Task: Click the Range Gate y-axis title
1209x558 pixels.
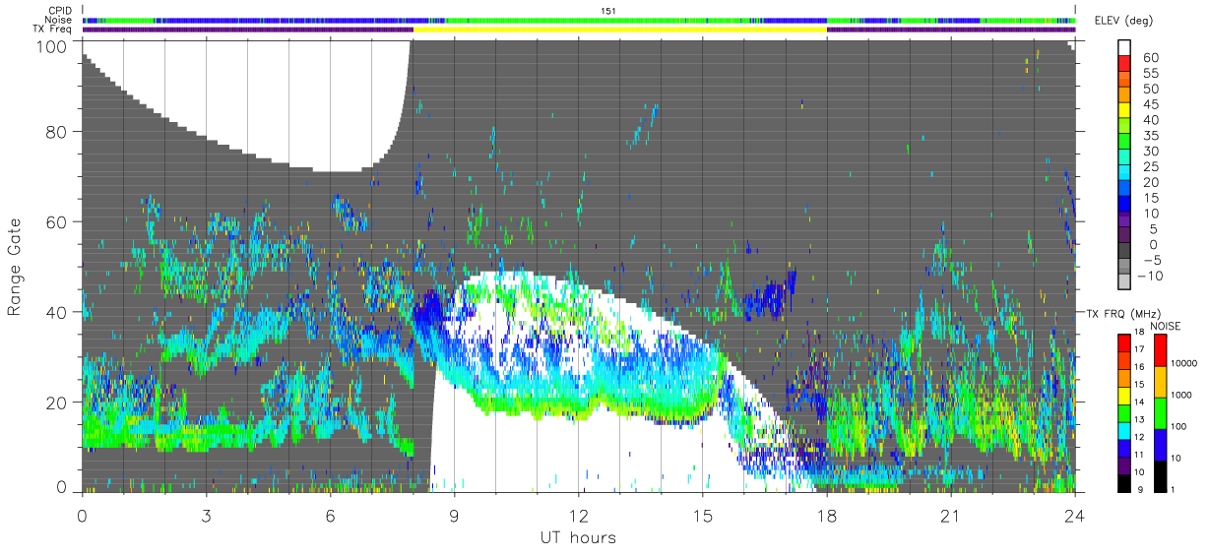Action: tap(15, 267)
